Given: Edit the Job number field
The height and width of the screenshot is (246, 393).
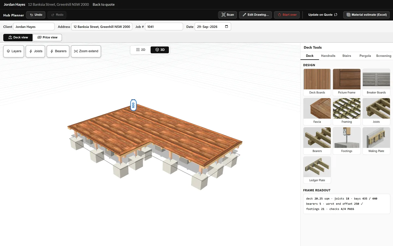Looking at the screenshot, I should [164, 27].
